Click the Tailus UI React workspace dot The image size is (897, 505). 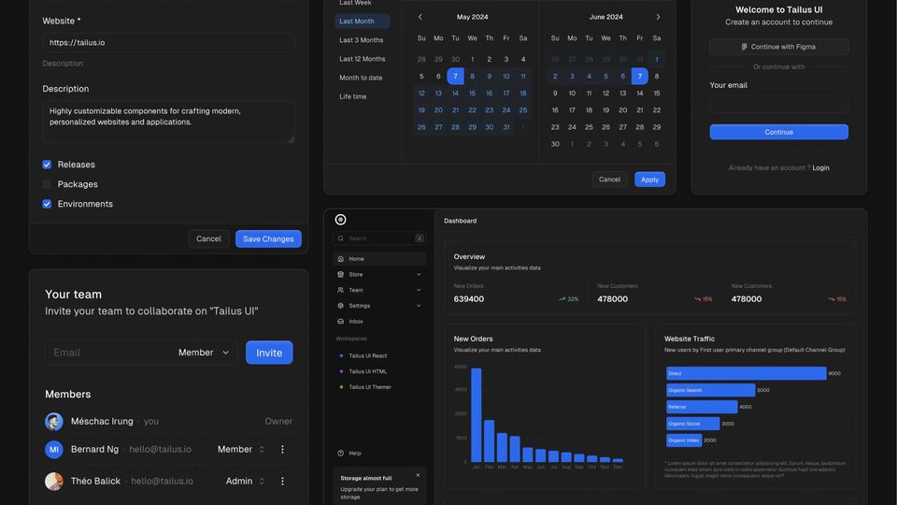coord(342,355)
